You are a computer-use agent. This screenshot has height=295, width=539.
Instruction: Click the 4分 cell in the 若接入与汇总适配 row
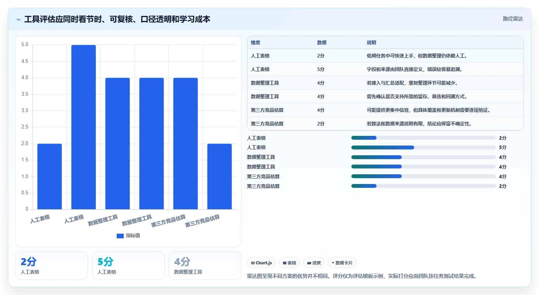321,83
